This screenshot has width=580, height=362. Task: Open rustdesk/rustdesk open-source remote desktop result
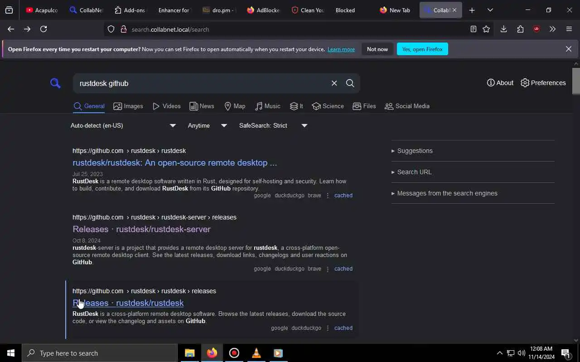(174, 163)
